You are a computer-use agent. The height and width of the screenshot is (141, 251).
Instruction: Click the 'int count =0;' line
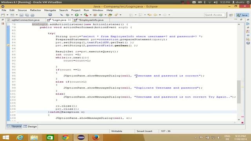point(68,54)
